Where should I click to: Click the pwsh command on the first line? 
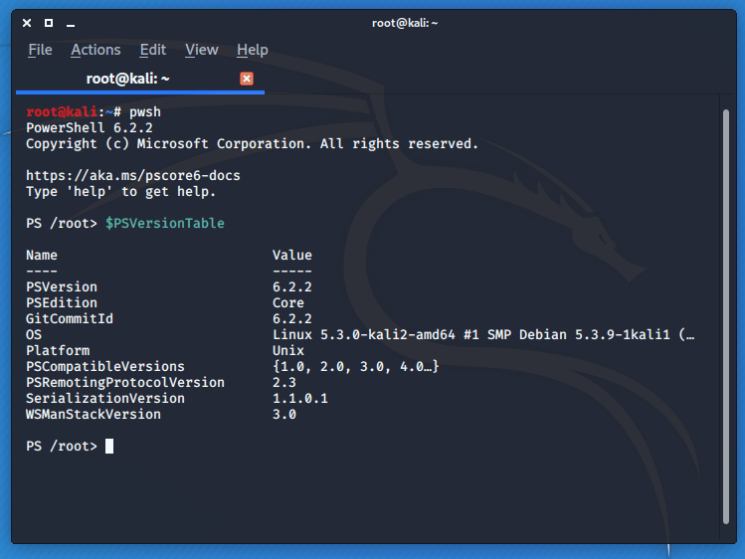tap(144, 112)
